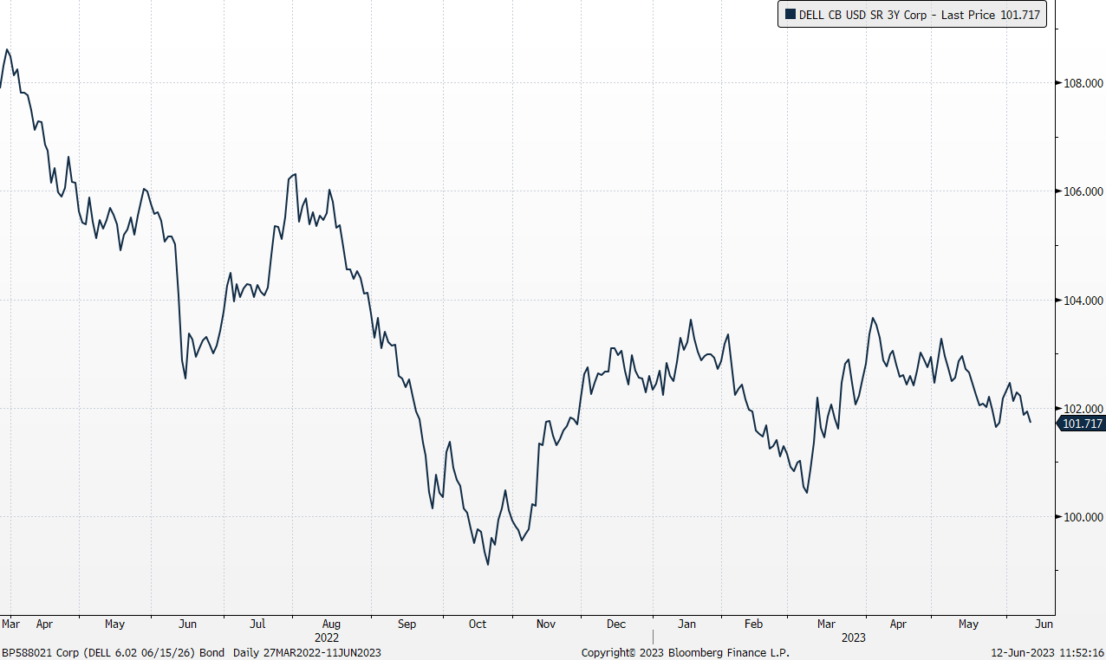Image resolution: width=1106 pixels, height=660 pixels.
Task: Click the DELL legend color swatch
Action: pos(790,14)
